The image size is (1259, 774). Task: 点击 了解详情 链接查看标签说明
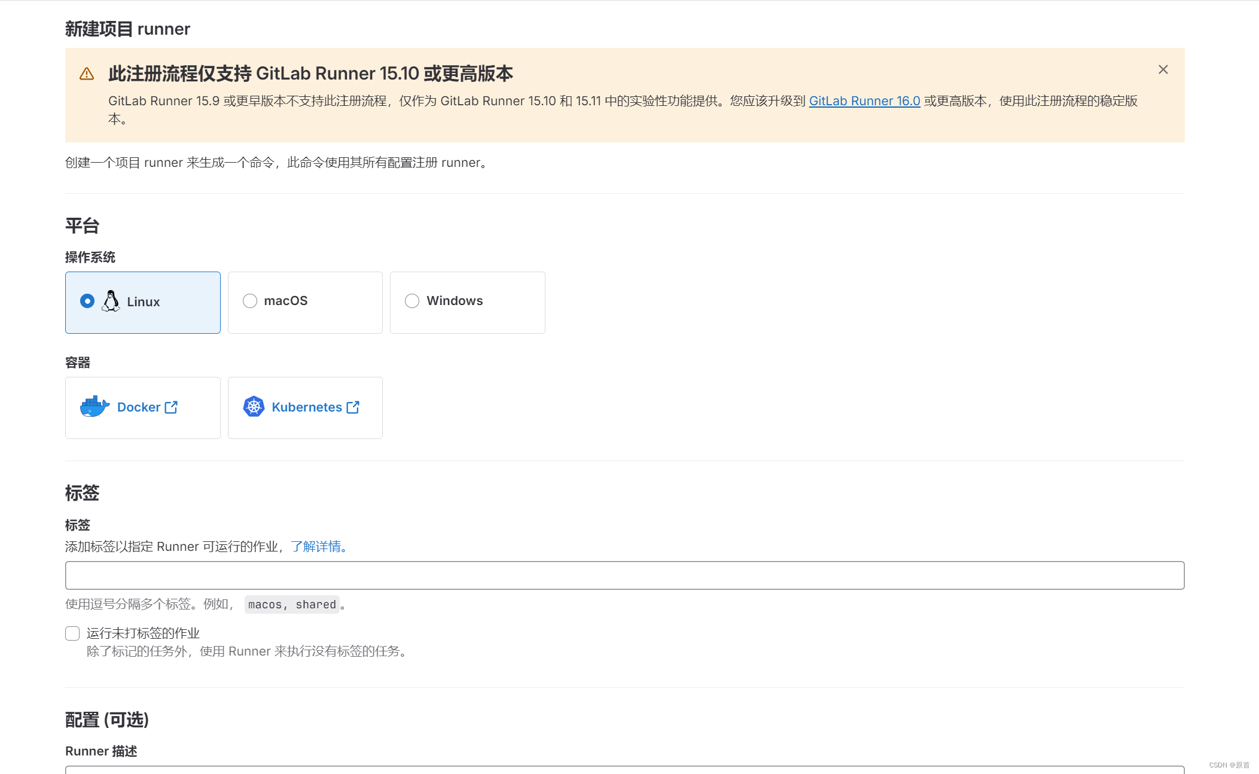(x=316, y=546)
